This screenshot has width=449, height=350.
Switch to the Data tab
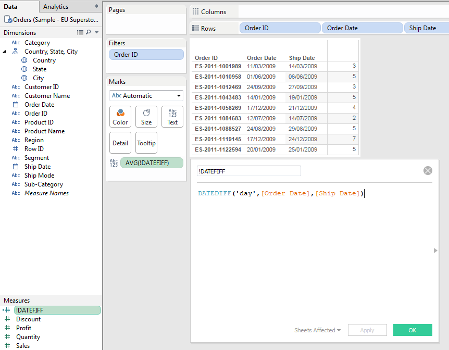point(11,7)
